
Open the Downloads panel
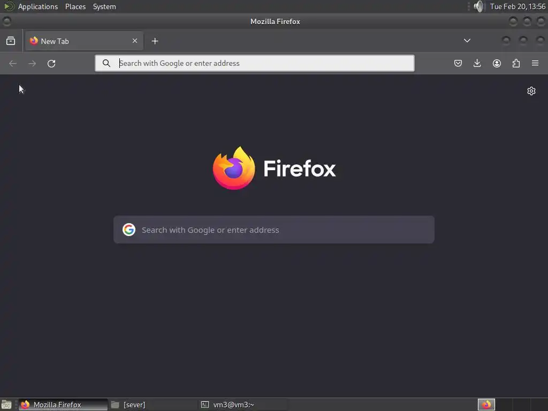pos(477,63)
